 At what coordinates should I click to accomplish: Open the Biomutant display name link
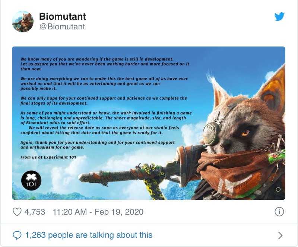coord(63,16)
